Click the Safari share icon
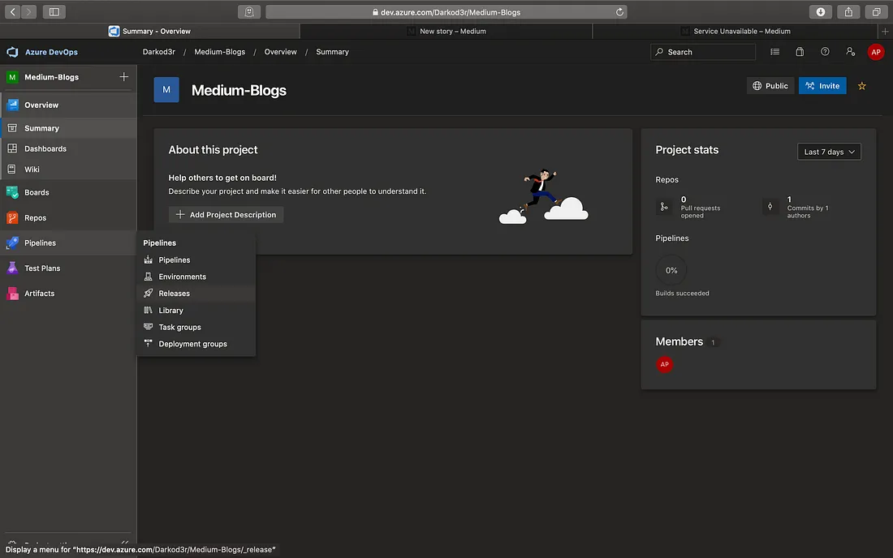Viewport: 893px width, 558px height. click(x=848, y=12)
